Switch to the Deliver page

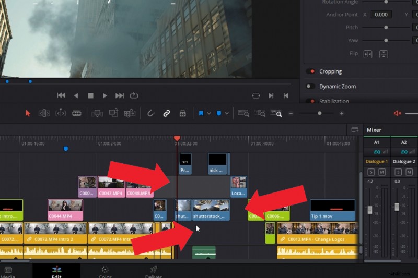point(153,272)
